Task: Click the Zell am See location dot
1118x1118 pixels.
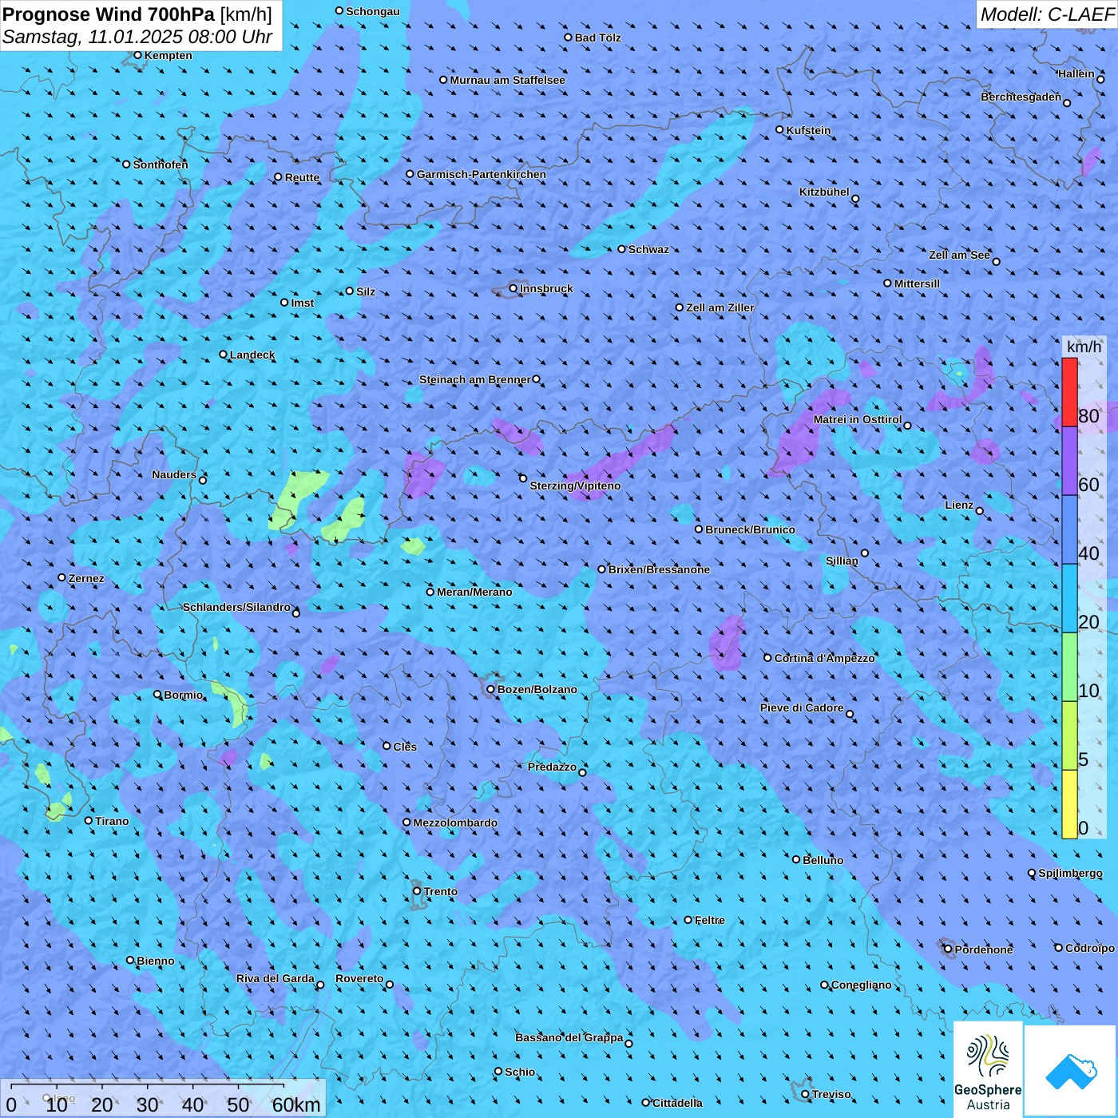Action: [996, 261]
